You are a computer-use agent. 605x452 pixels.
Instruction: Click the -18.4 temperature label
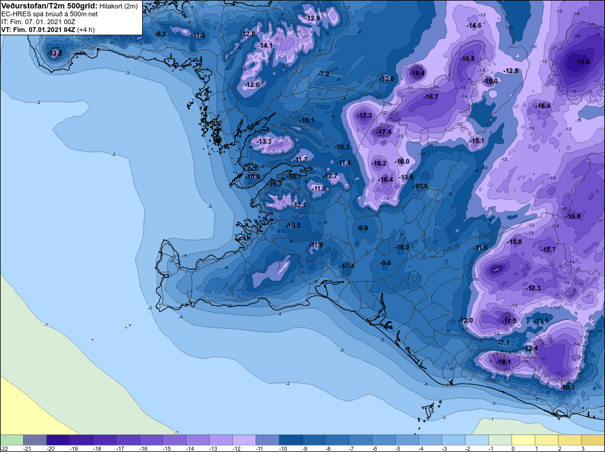click(x=417, y=73)
